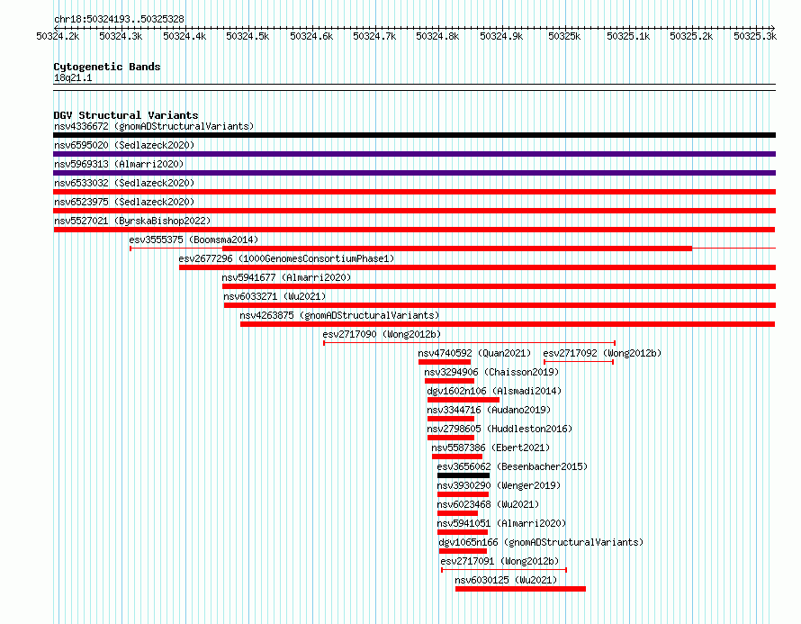Screen dimensions: 801x624
Task: Select the nsv2798605 red variant bar
Action: point(451,438)
